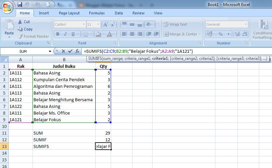Switch to the Insert ribbon tab
The image size is (272, 168).
pyautogui.click(x=44, y=13)
